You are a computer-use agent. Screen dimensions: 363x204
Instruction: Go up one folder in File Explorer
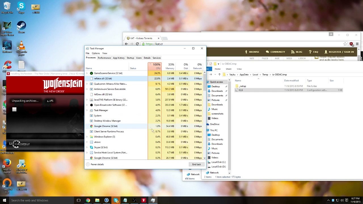(x=219, y=75)
